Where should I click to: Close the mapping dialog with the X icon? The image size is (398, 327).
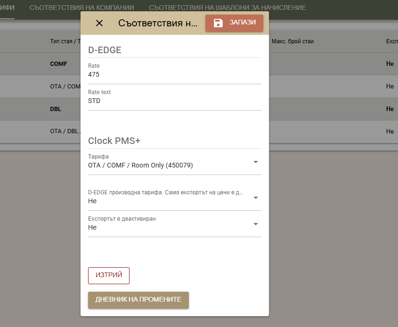pos(99,23)
